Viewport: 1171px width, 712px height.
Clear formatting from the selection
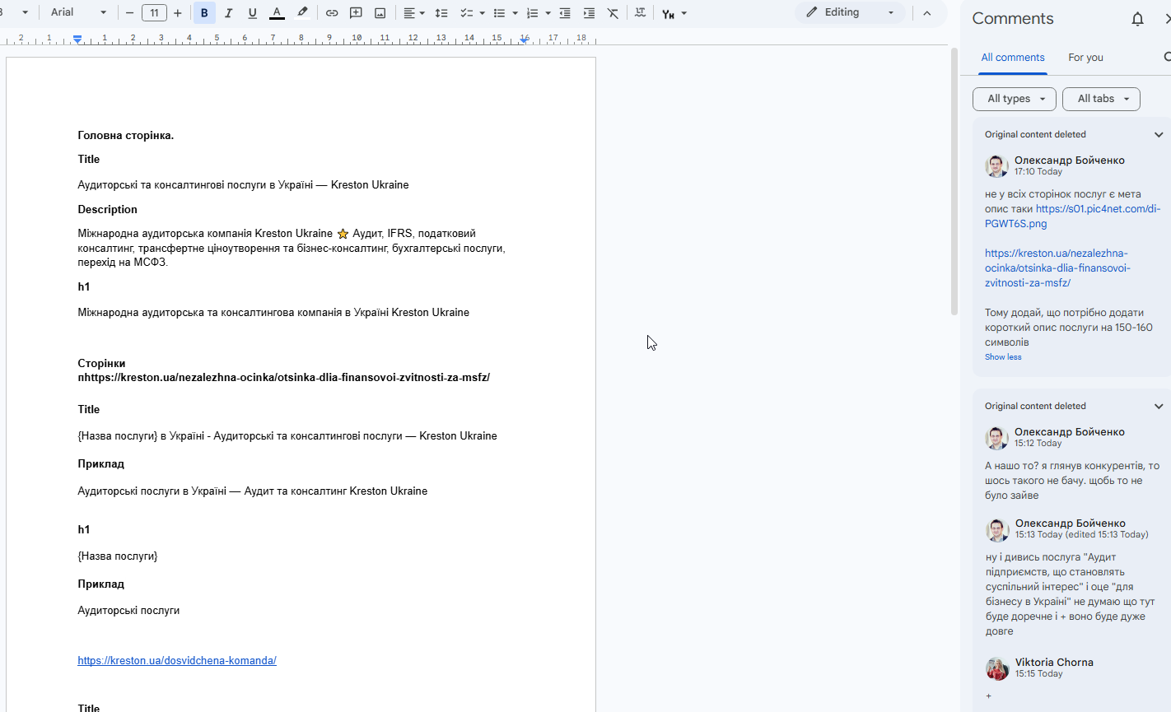point(613,13)
